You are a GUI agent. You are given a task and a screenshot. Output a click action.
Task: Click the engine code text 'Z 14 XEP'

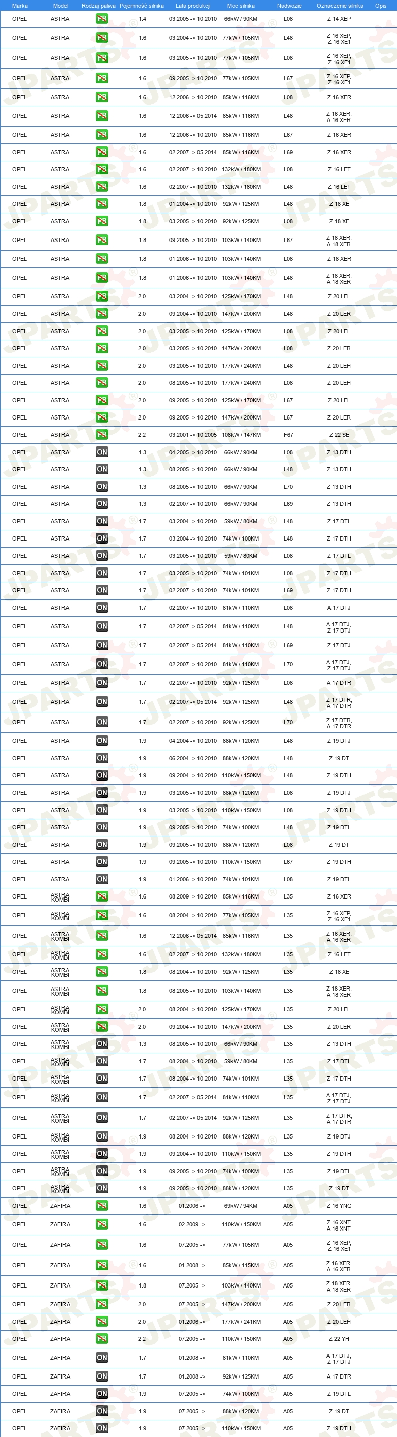click(x=339, y=19)
